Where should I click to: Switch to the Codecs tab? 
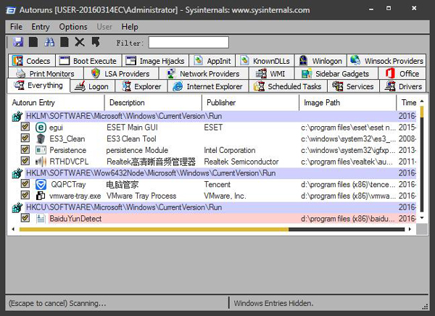point(32,60)
